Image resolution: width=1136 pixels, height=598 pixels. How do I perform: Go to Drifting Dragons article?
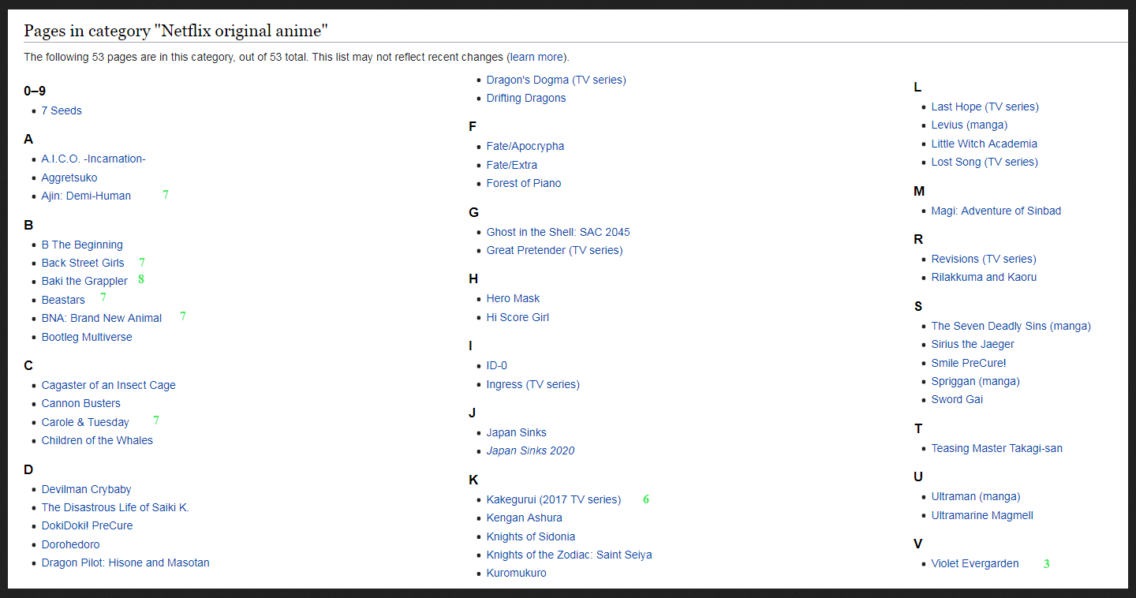point(526,98)
